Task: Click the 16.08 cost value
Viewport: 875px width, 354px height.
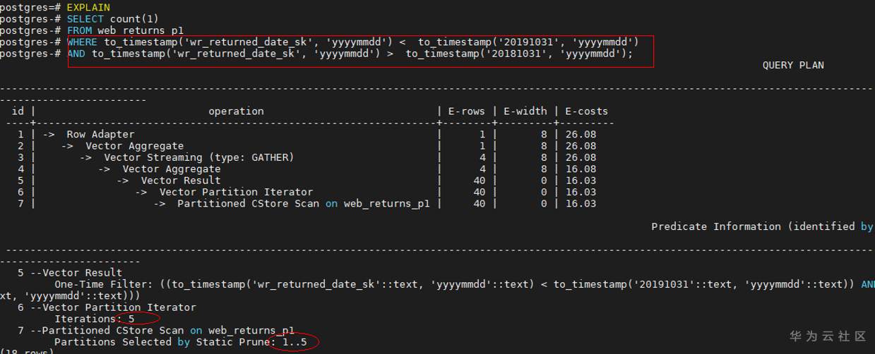Action: point(581,169)
